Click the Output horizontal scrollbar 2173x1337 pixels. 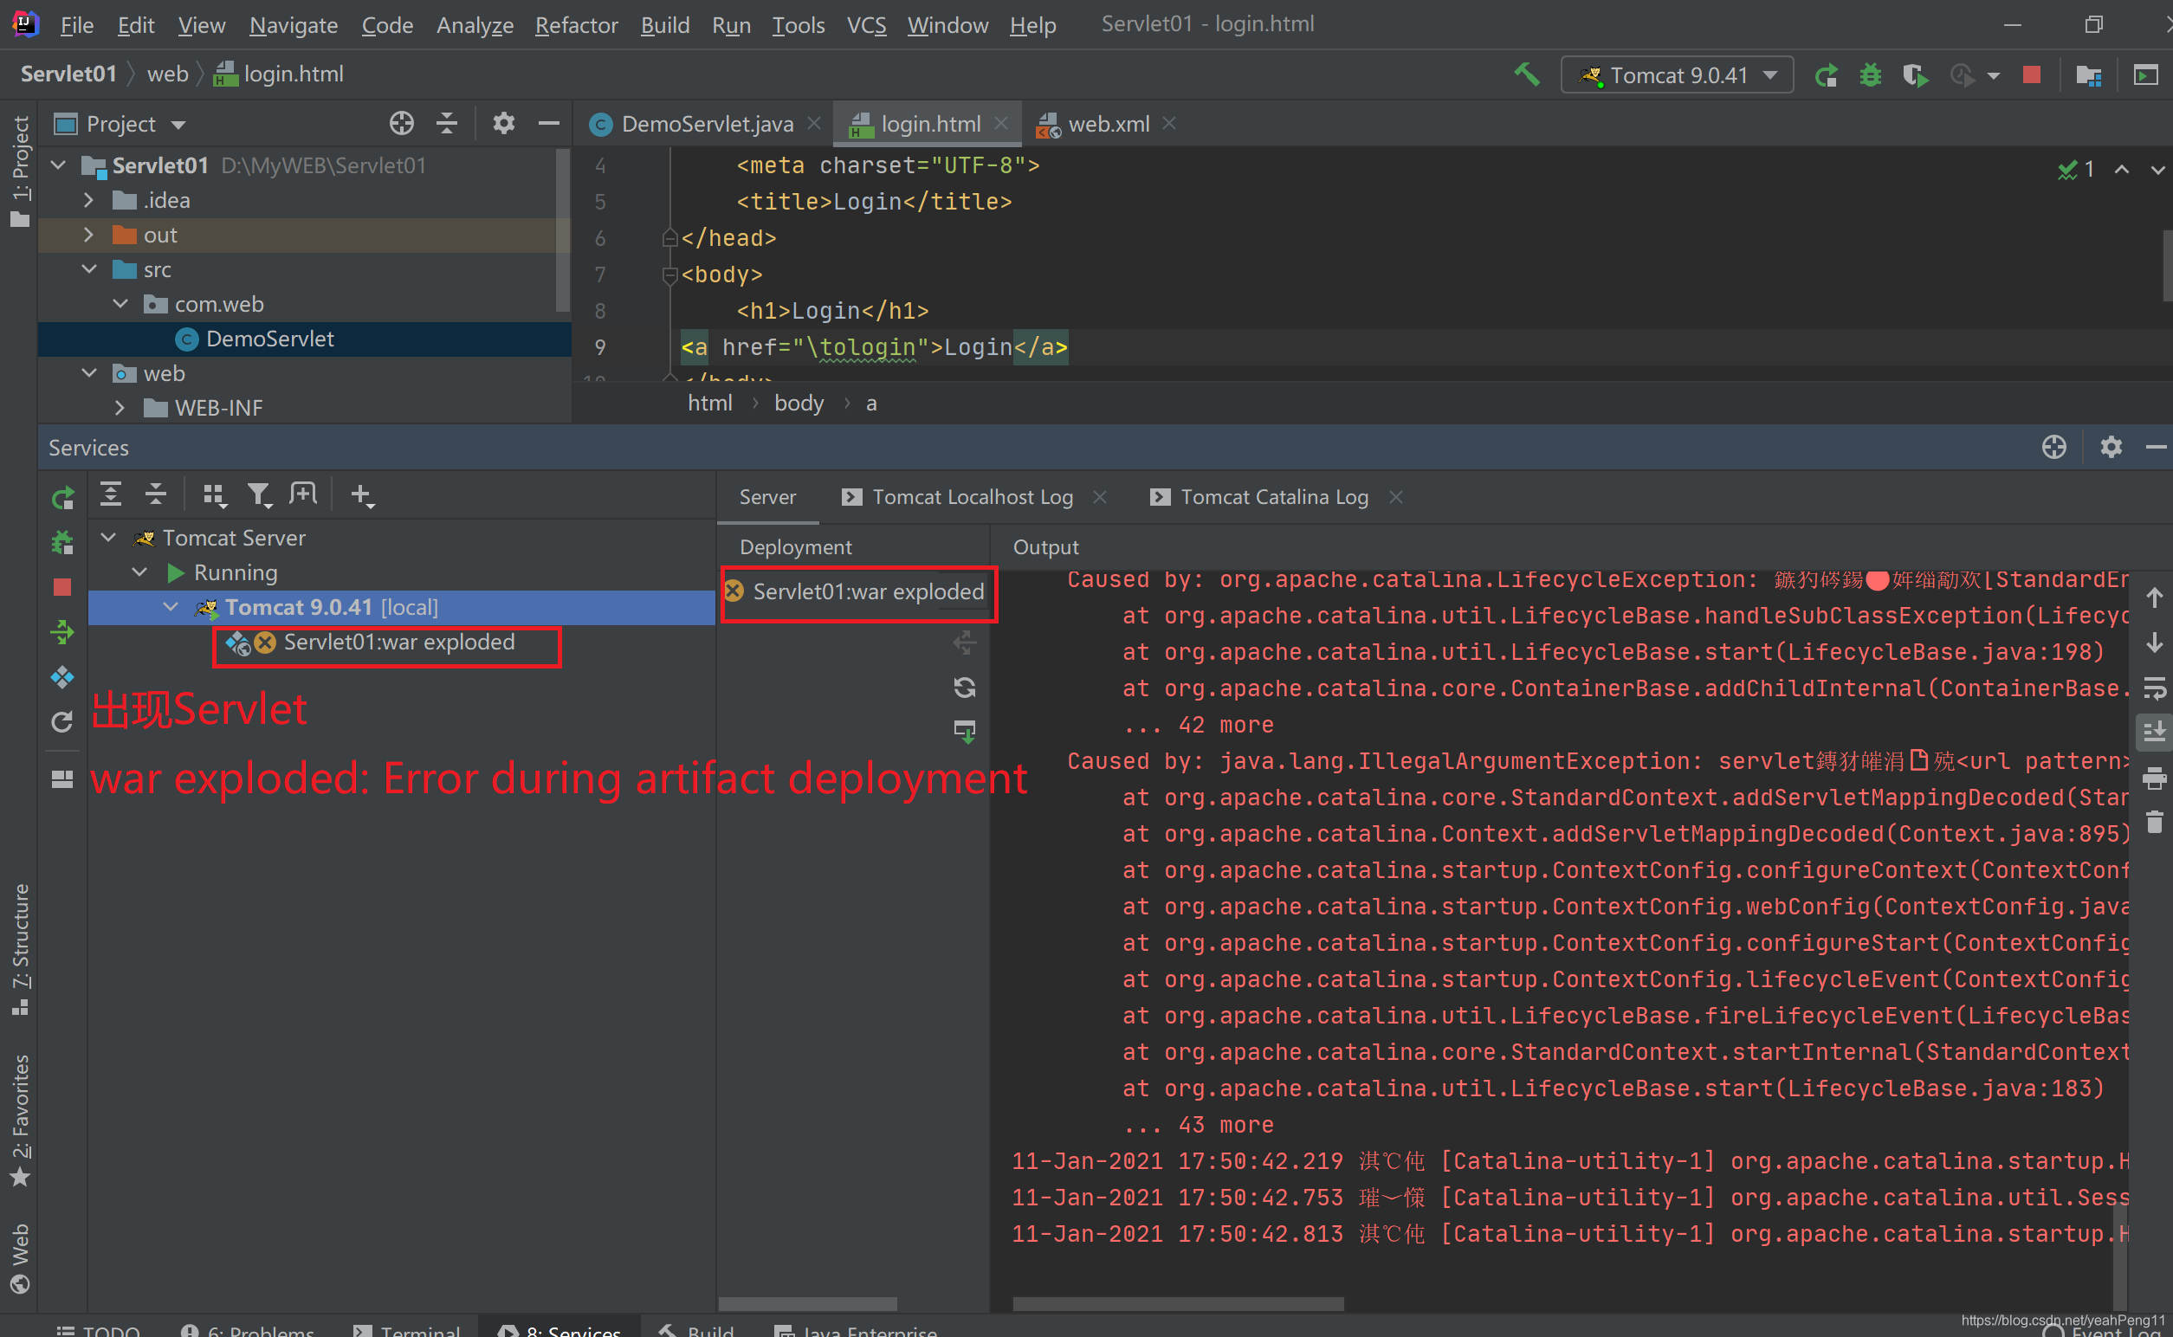[x=1177, y=1304]
